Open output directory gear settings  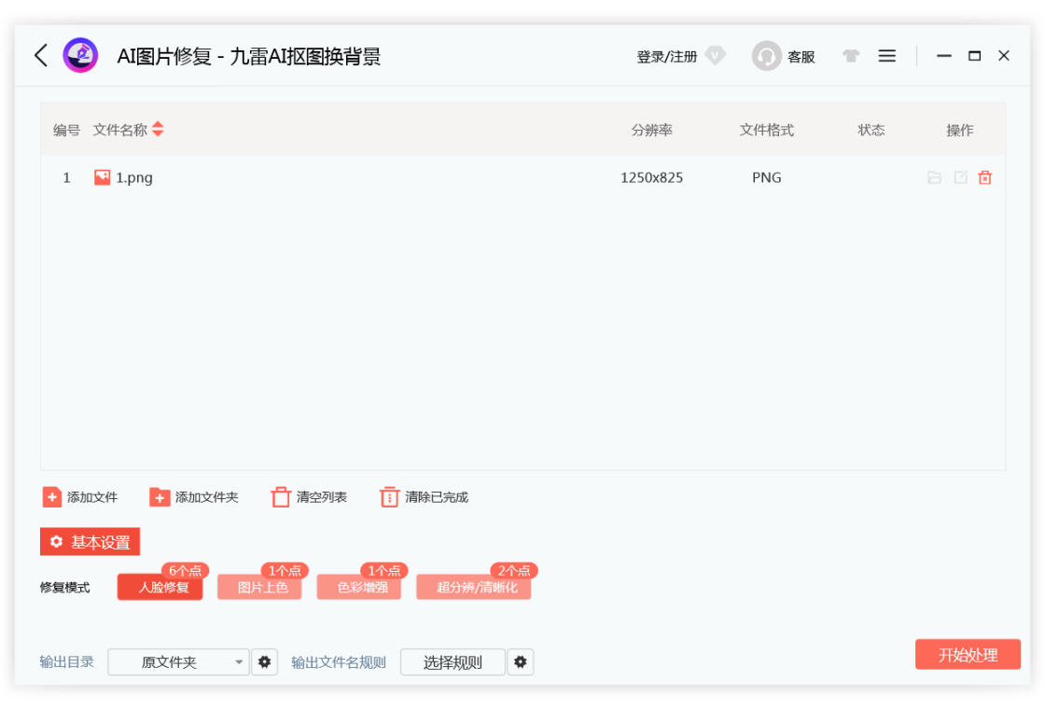[x=265, y=662]
